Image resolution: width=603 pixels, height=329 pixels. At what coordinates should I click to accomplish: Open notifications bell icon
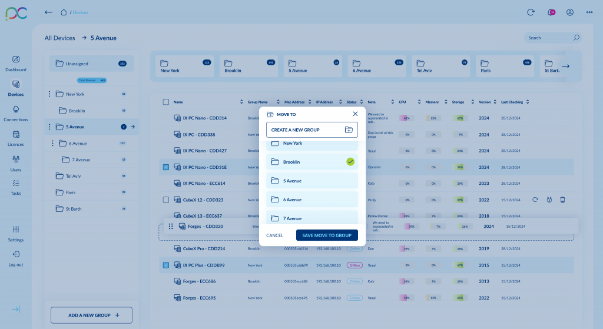coord(551,12)
